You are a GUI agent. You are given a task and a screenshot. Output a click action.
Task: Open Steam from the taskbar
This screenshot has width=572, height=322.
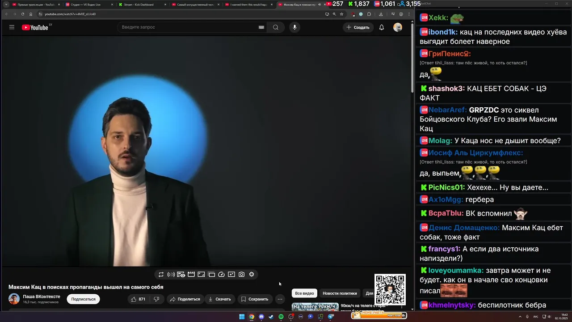pyautogui.click(x=271, y=317)
